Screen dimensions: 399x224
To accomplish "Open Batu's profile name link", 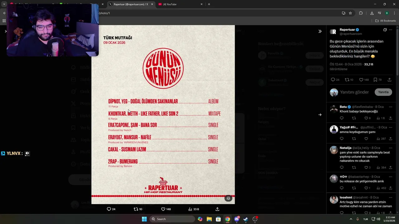I will 343,107.
